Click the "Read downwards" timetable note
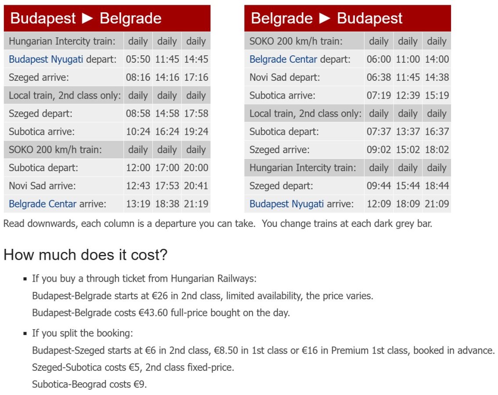498x395 pixels. point(217,223)
